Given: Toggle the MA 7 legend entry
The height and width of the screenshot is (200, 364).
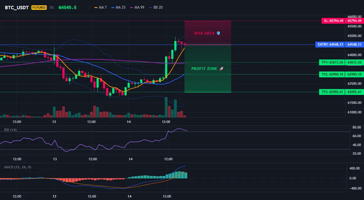Looking at the screenshot, I should pyautogui.click(x=101, y=7).
